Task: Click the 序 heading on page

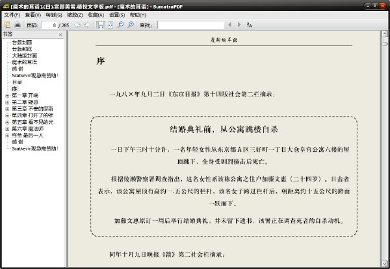Action: tap(101, 61)
